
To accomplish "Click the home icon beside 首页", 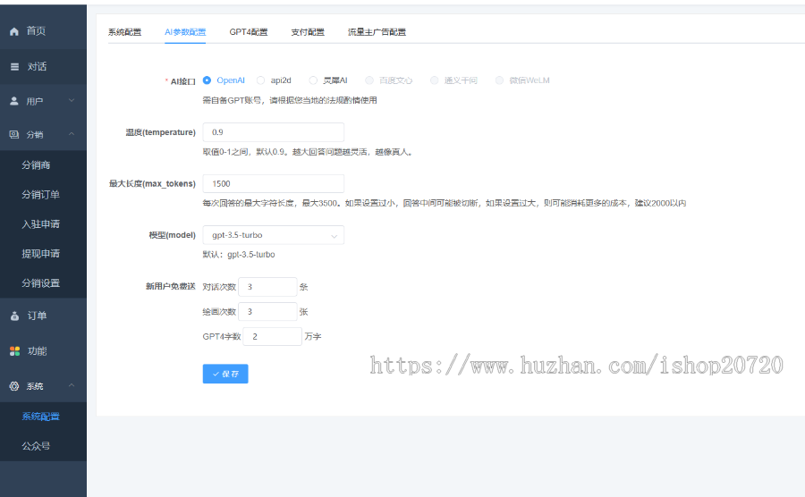I will click(14, 31).
